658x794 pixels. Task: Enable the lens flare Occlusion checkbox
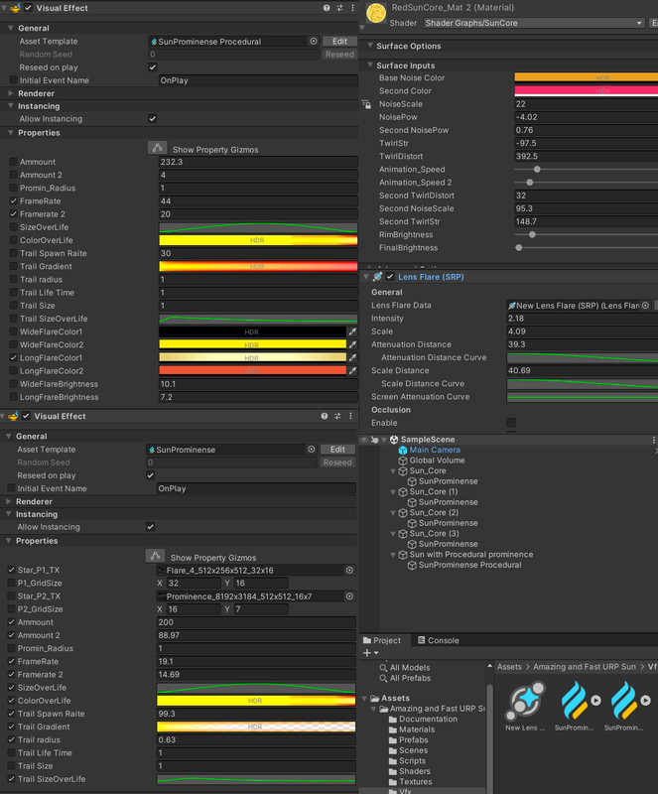pos(511,423)
